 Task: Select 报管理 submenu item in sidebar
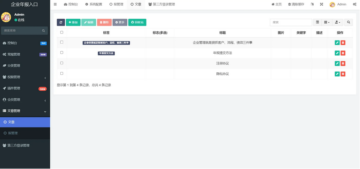point(25,133)
